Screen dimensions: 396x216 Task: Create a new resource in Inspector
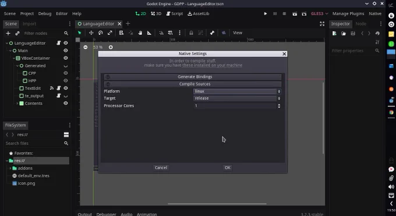pyautogui.click(x=334, y=33)
